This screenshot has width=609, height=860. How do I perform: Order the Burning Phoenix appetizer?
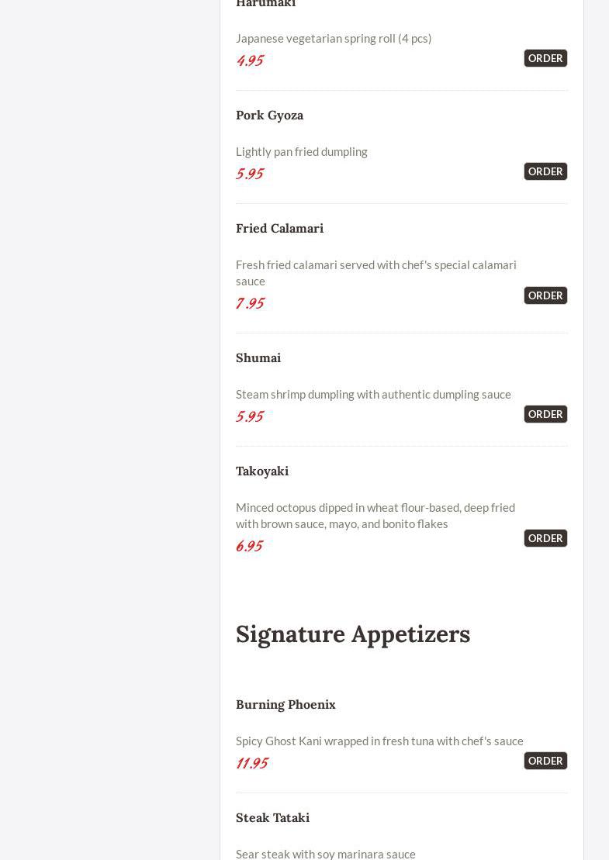point(545,761)
